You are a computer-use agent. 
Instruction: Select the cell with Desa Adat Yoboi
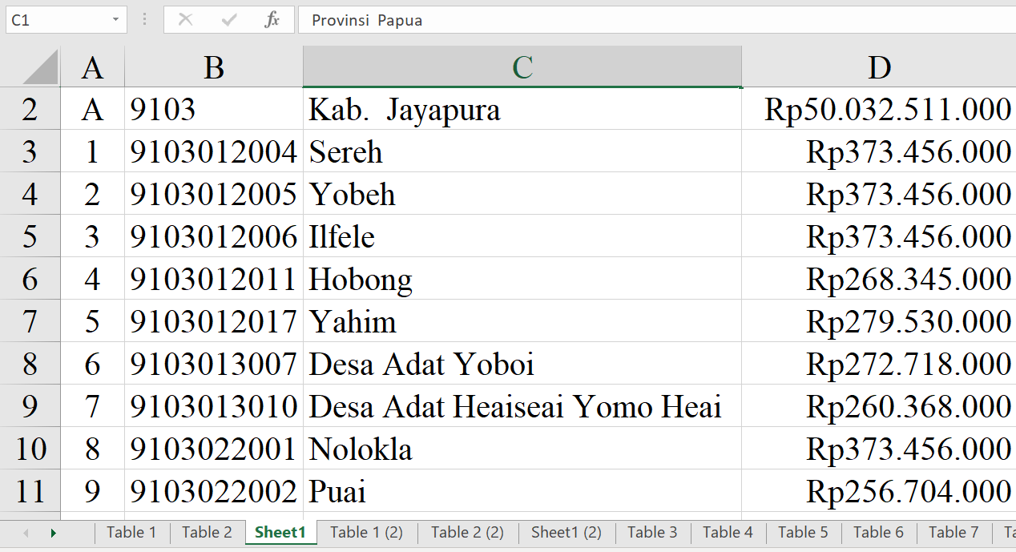point(521,365)
